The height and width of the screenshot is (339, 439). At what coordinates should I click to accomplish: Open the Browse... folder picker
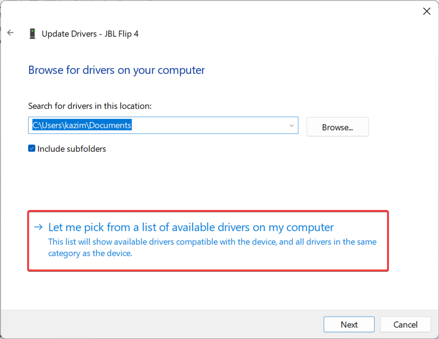[x=337, y=127]
